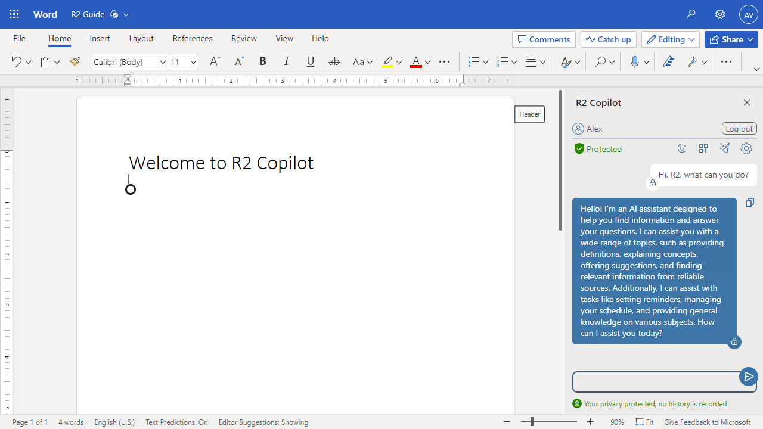
Task: Click Fit in the status bar
Action: 644,422
